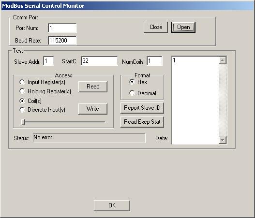The width and height of the screenshot is (255, 218).
Task: Click the Baud Rate field showing 115200
Action: click(62, 41)
